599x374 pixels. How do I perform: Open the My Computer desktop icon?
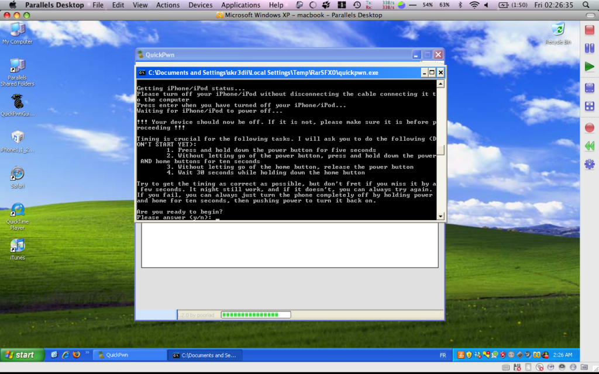click(17, 33)
